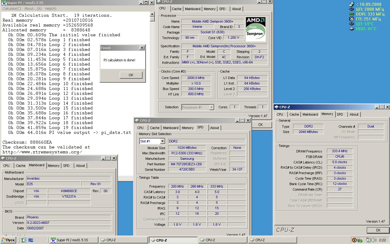The image size is (390, 244).
Task: Click the RAM module icon beside DDR: 333 МГц
Action: tap(352, 14)
